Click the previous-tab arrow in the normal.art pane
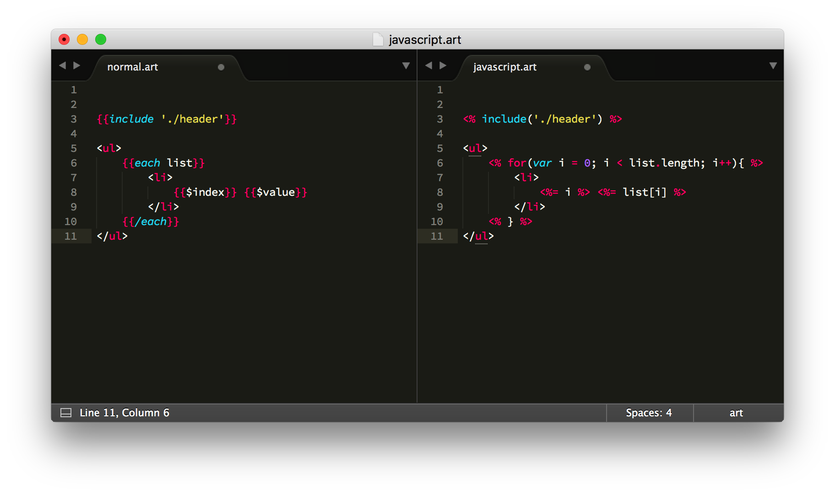Image resolution: width=835 pixels, height=495 pixels. (x=62, y=66)
